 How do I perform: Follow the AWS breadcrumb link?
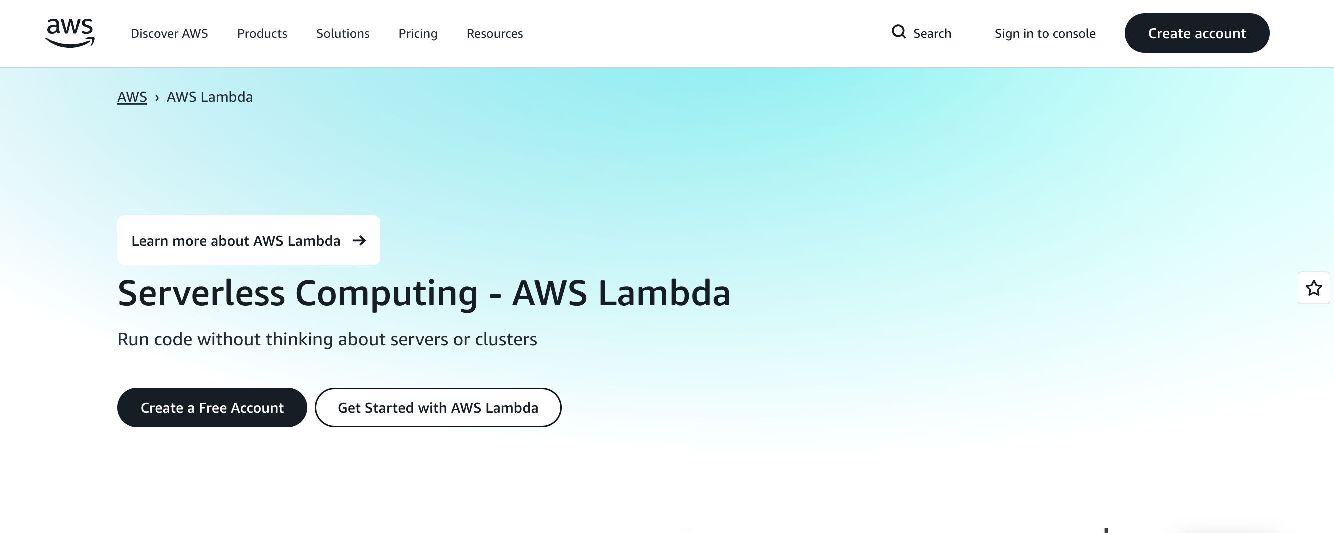132,97
